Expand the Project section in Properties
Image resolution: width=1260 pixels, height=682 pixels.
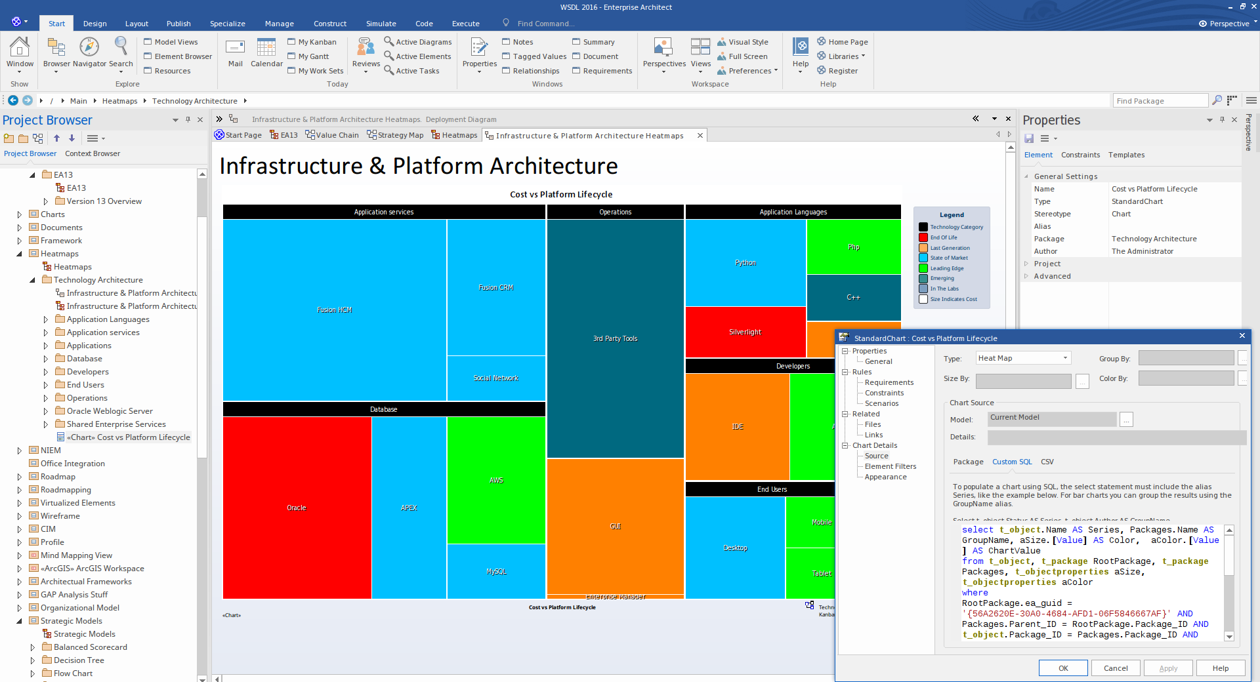point(1026,264)
